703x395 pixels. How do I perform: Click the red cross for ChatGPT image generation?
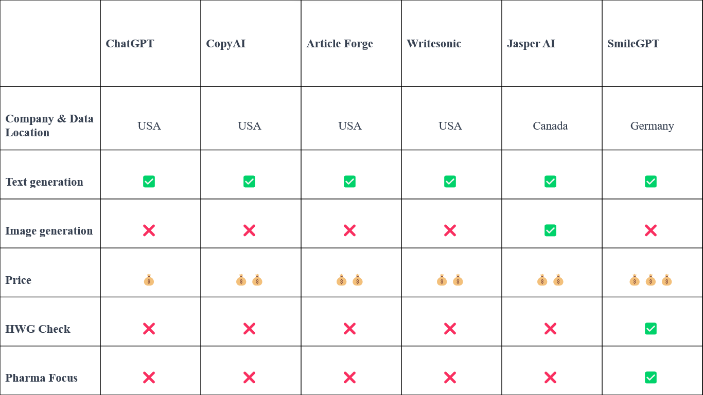pyautogui.click(x=149, y=230)
